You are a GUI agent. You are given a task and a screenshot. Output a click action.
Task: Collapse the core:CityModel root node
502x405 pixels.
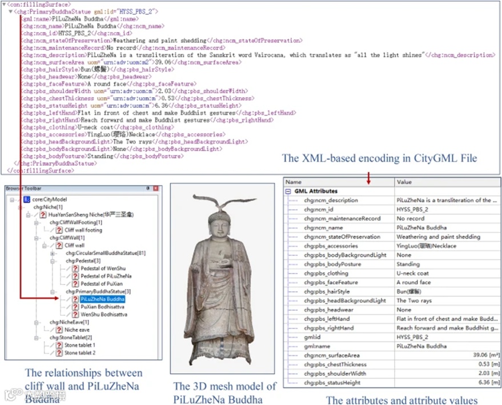[x=12, y=200]
